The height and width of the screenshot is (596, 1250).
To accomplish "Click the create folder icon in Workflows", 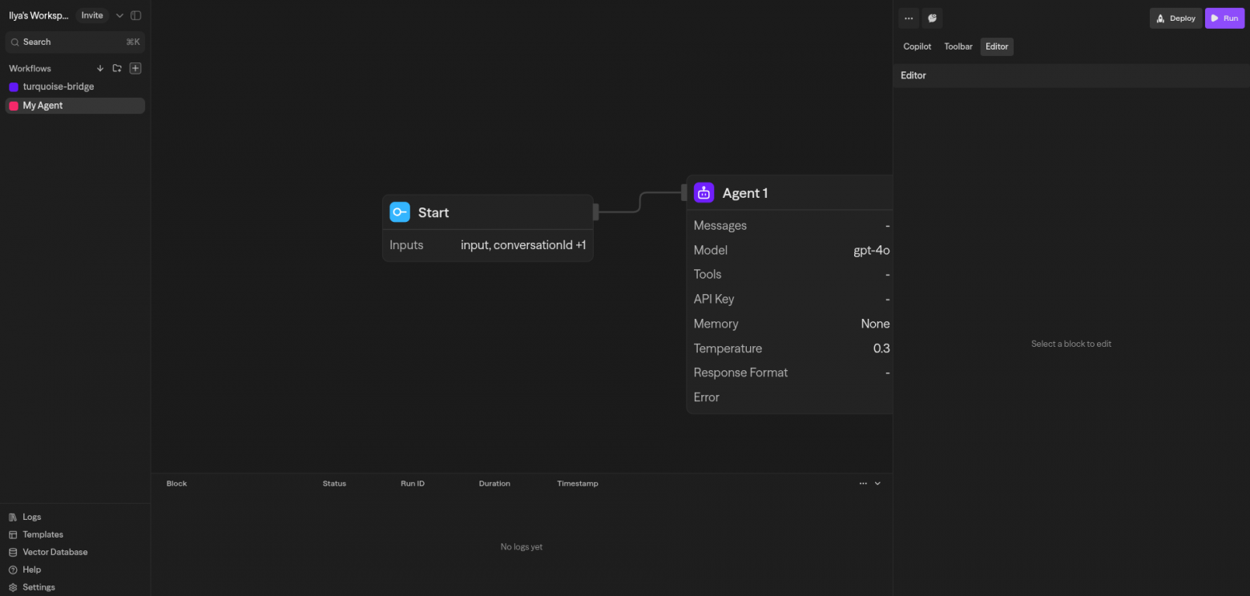I will pos(117,68).
